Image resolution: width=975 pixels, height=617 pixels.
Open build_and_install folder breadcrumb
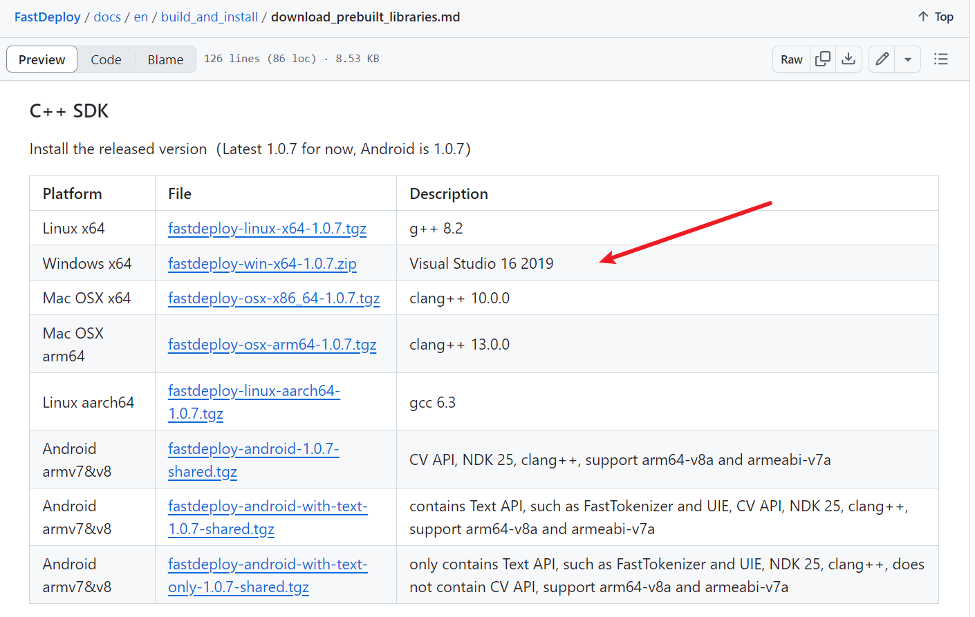[210, 17]
